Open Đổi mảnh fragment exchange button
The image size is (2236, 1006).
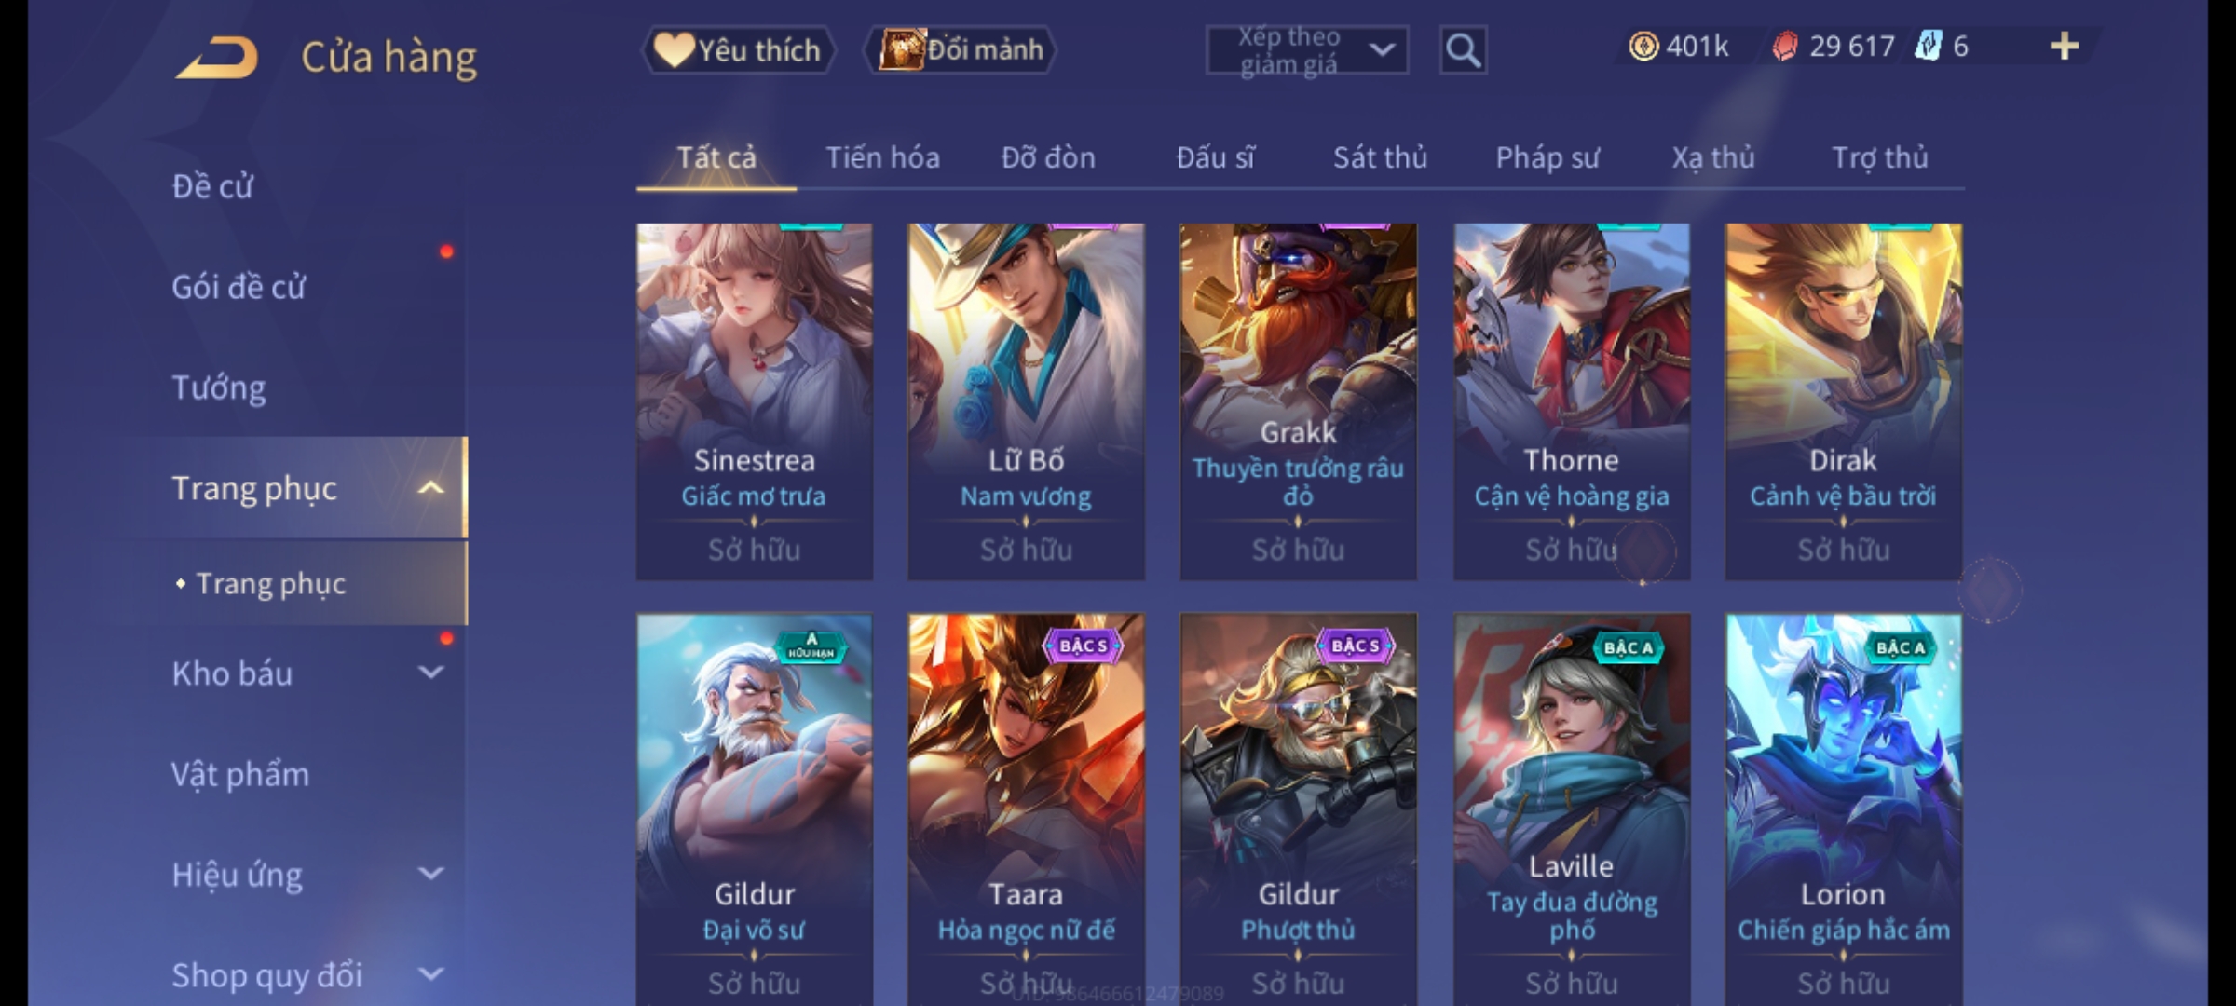pos(961,49)
